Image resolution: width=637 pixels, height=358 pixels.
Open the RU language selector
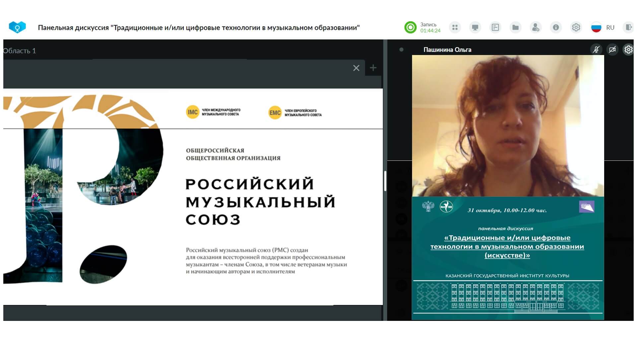coord(610,28)
